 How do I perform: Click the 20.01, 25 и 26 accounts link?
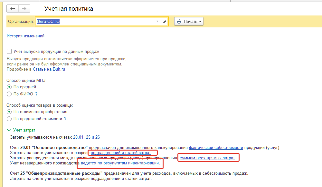(x=86, y=137)
